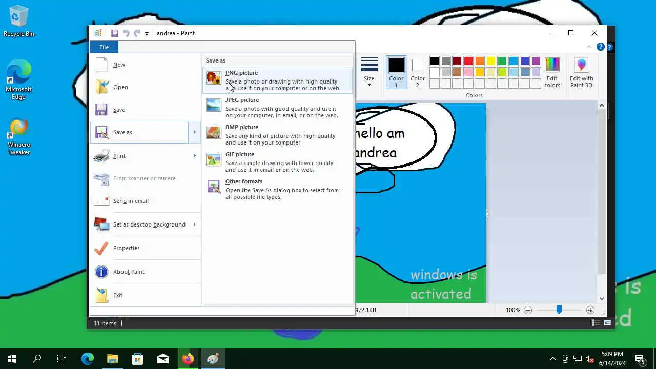
Task: Click the quick access Save icon in title bar
Action: click(x=115, y=33)
